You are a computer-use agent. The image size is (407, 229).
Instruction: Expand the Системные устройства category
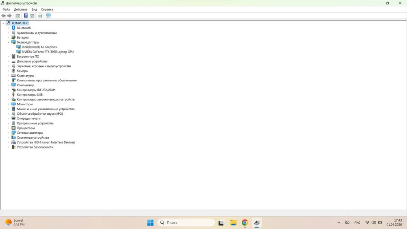[8, 137]
